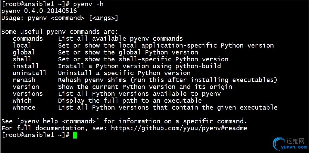Screen dimensions: 309x153
Task: Click the last [root@ansible1 ~]# prompt
Action: click(35, 135)
